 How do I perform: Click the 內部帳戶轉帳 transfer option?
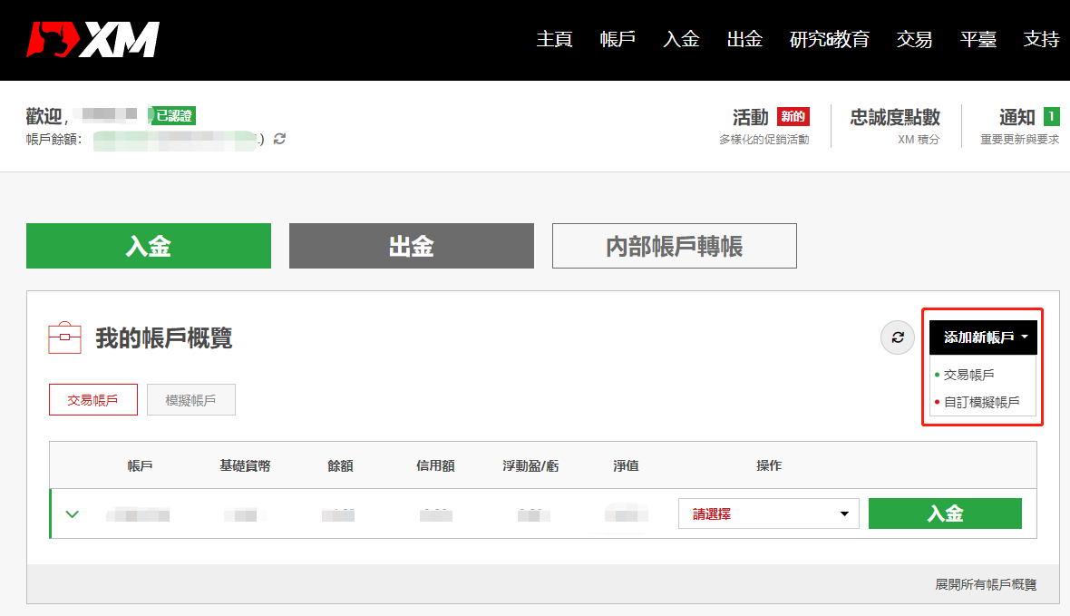tap(674, 245)
